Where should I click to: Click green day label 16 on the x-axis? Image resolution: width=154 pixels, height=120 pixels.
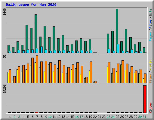coord(77,117)
